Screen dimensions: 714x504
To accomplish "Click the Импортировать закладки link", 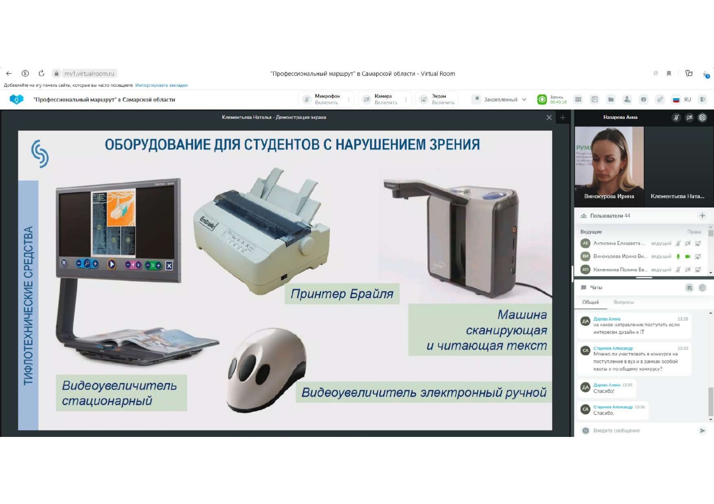I will [161, 85].
